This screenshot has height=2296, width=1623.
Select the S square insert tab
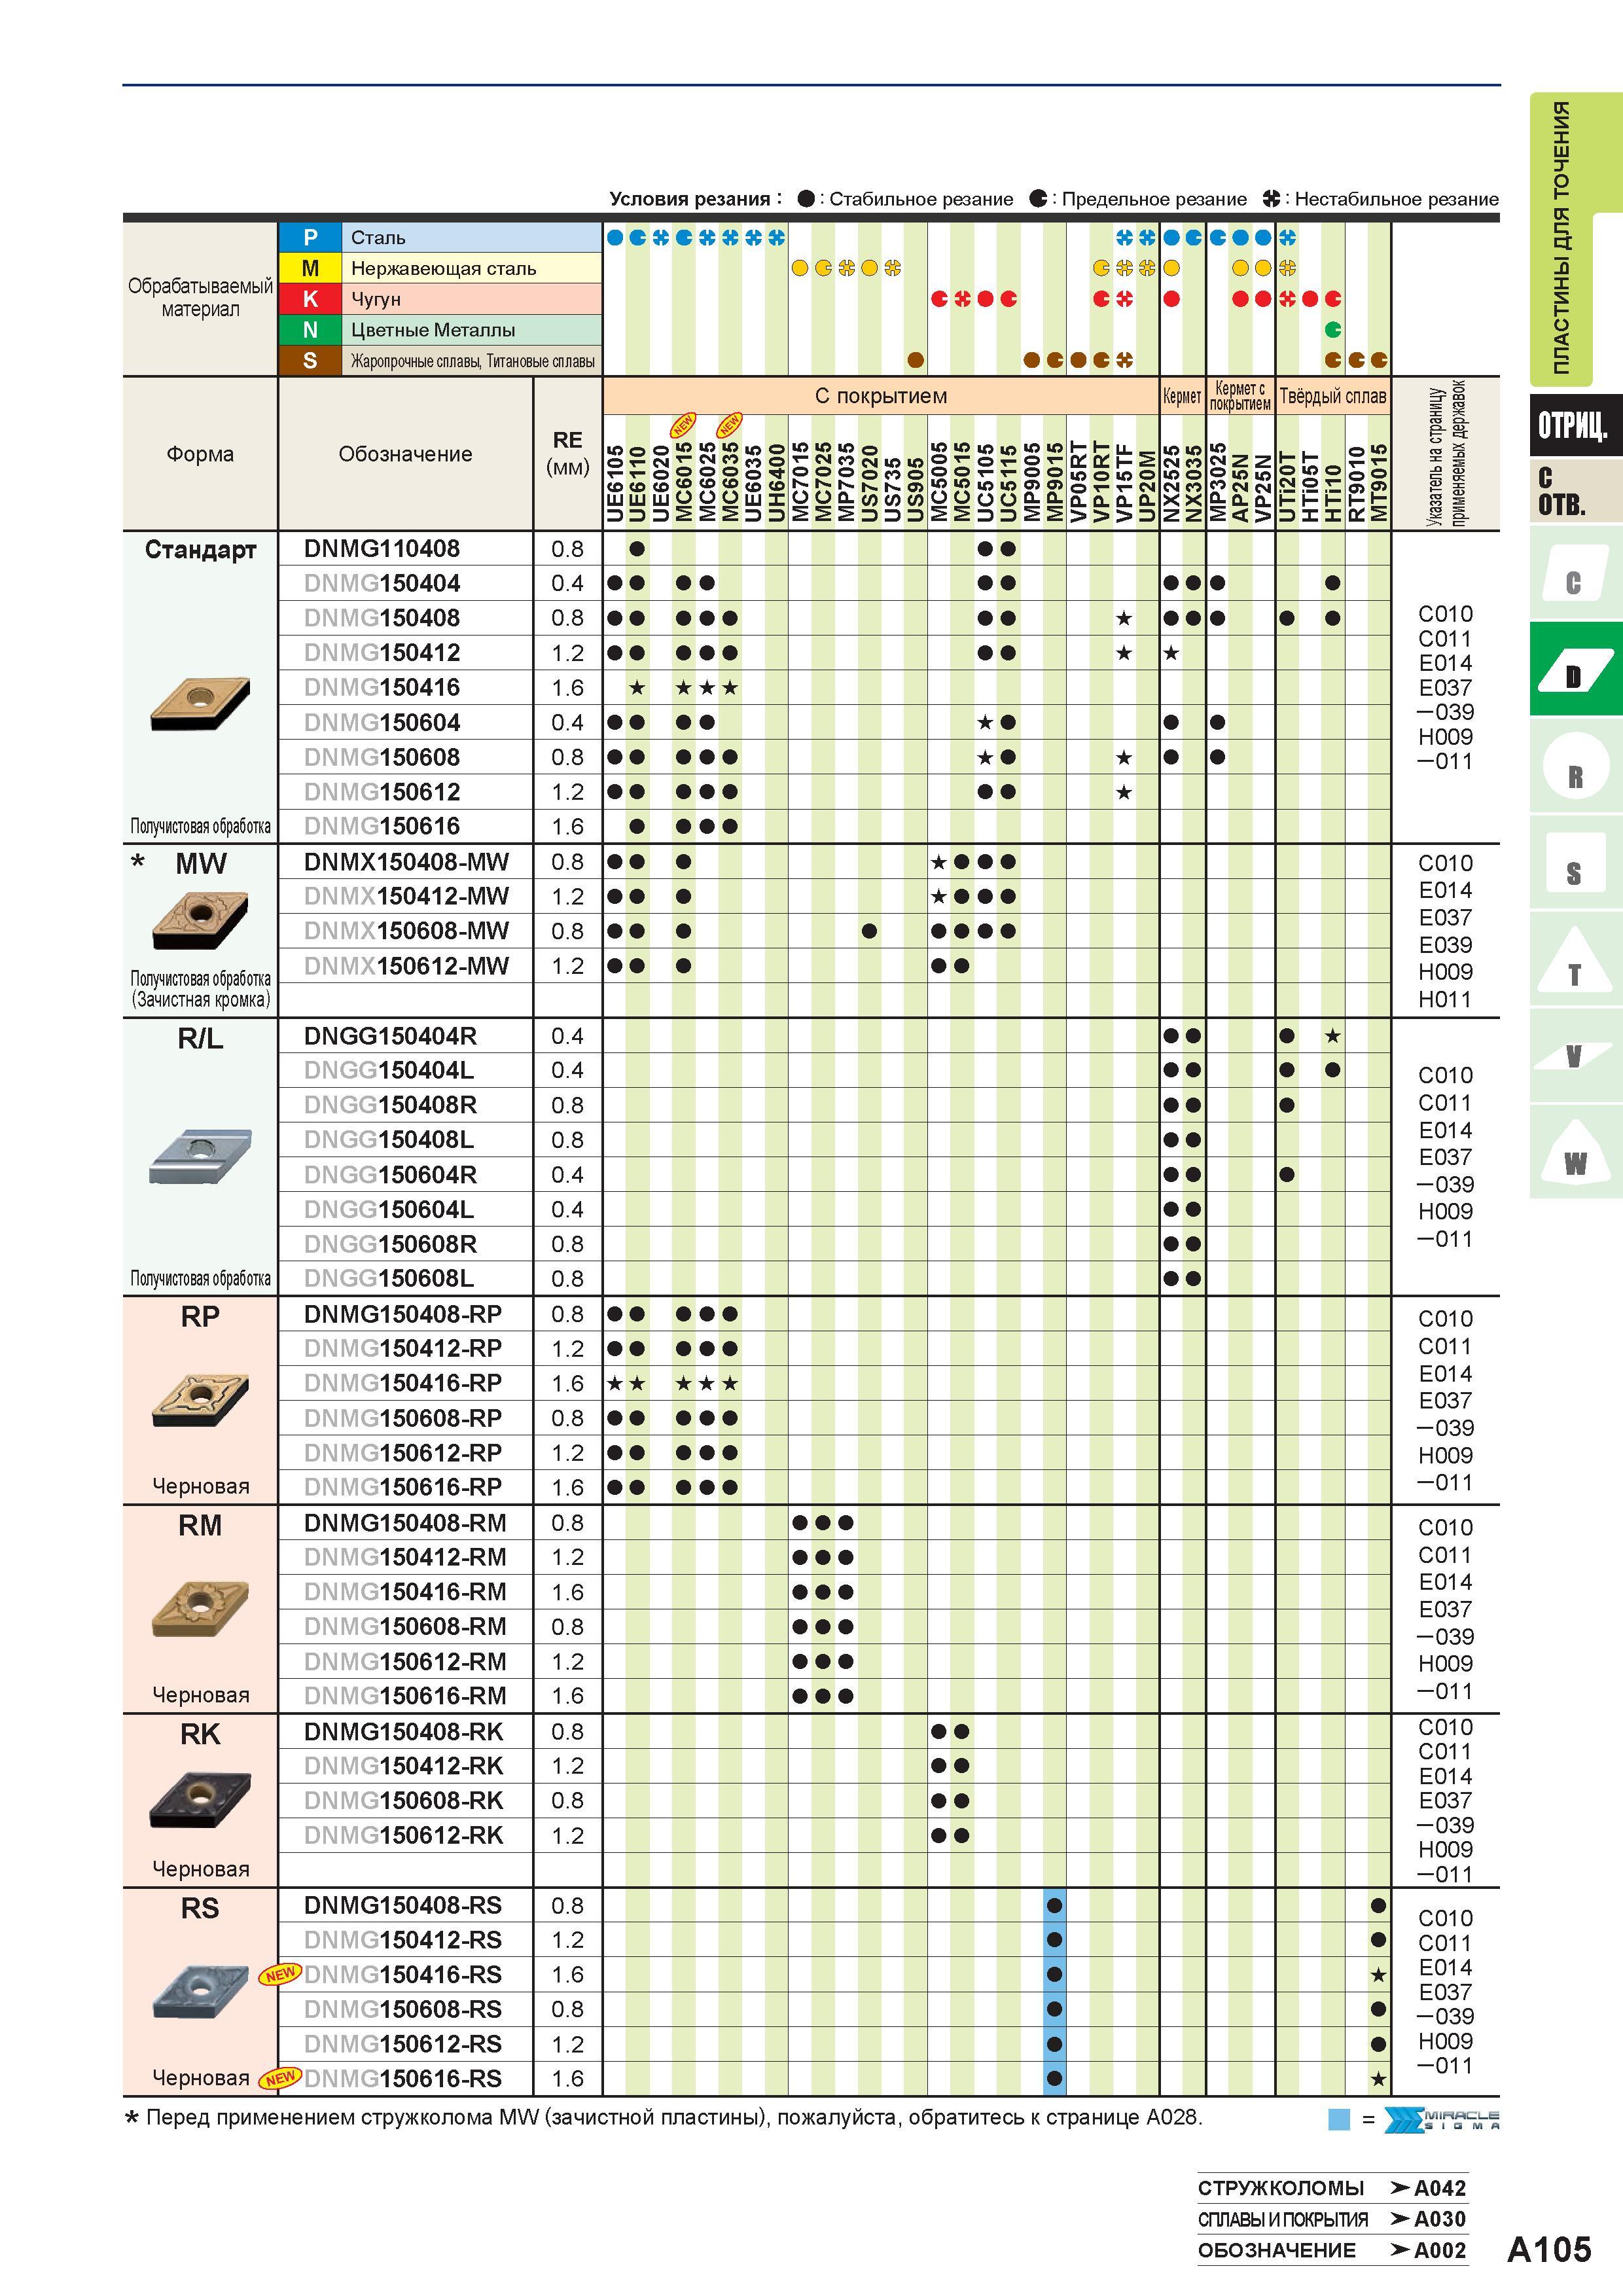click(1575, 862)
